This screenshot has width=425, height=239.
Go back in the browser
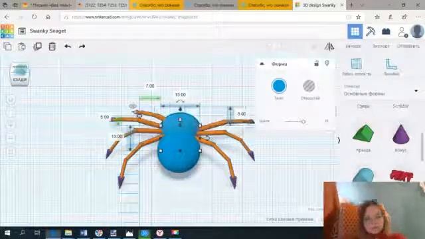pos(7,17)
